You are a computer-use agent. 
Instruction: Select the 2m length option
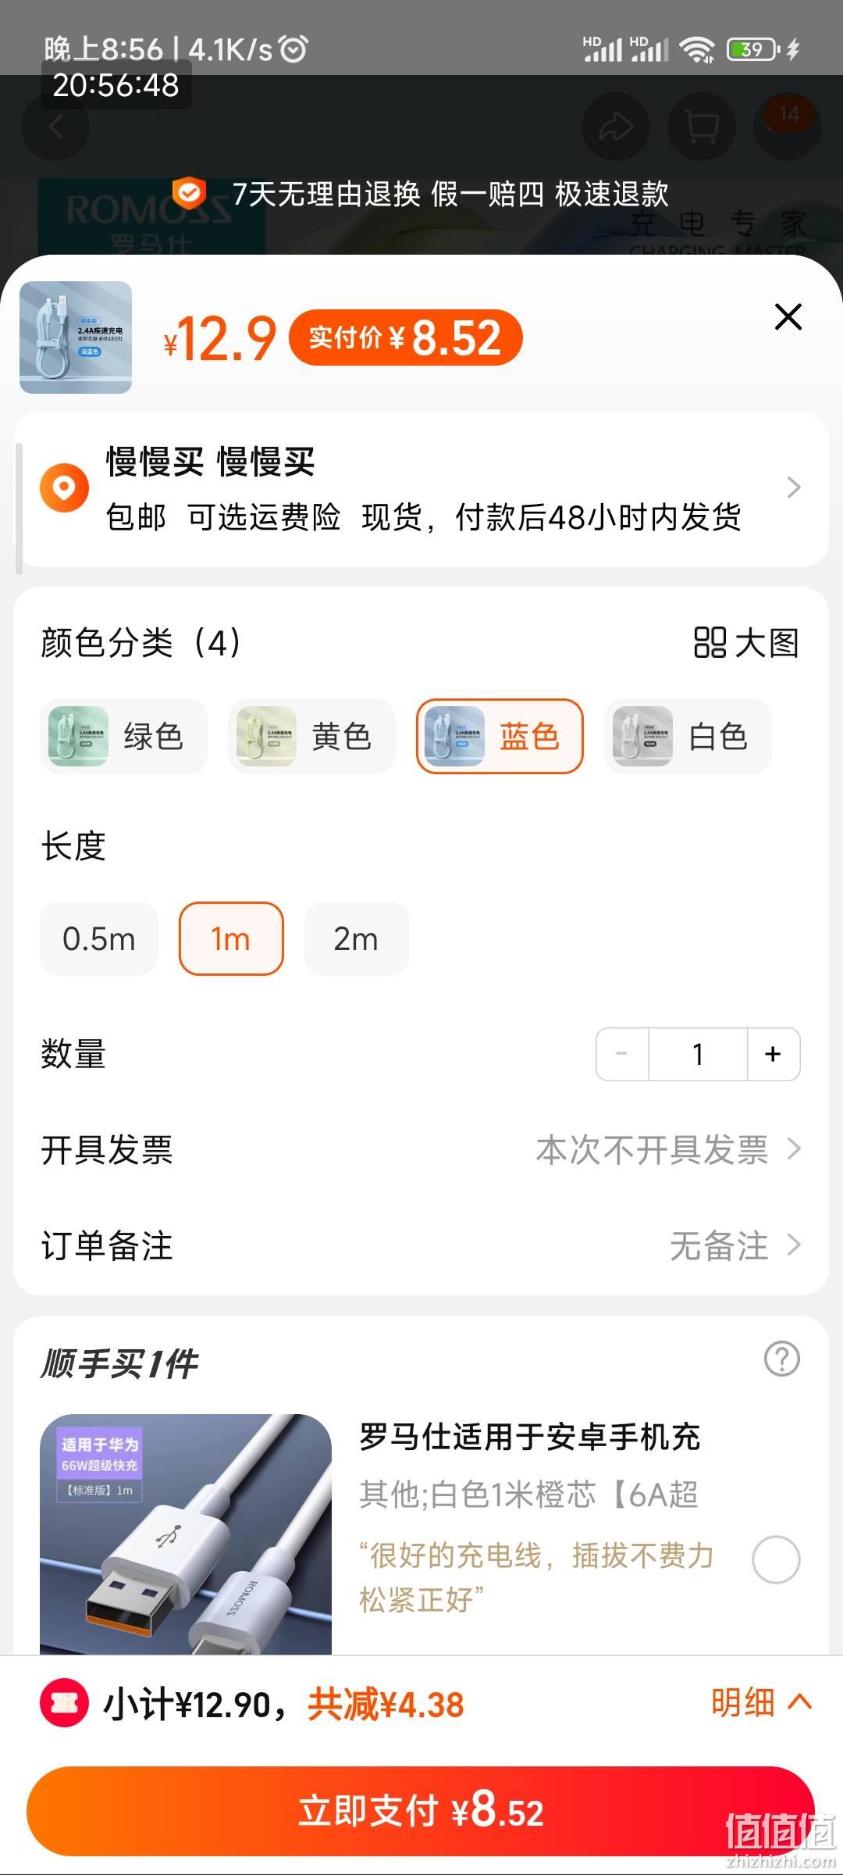pos(357,938)
